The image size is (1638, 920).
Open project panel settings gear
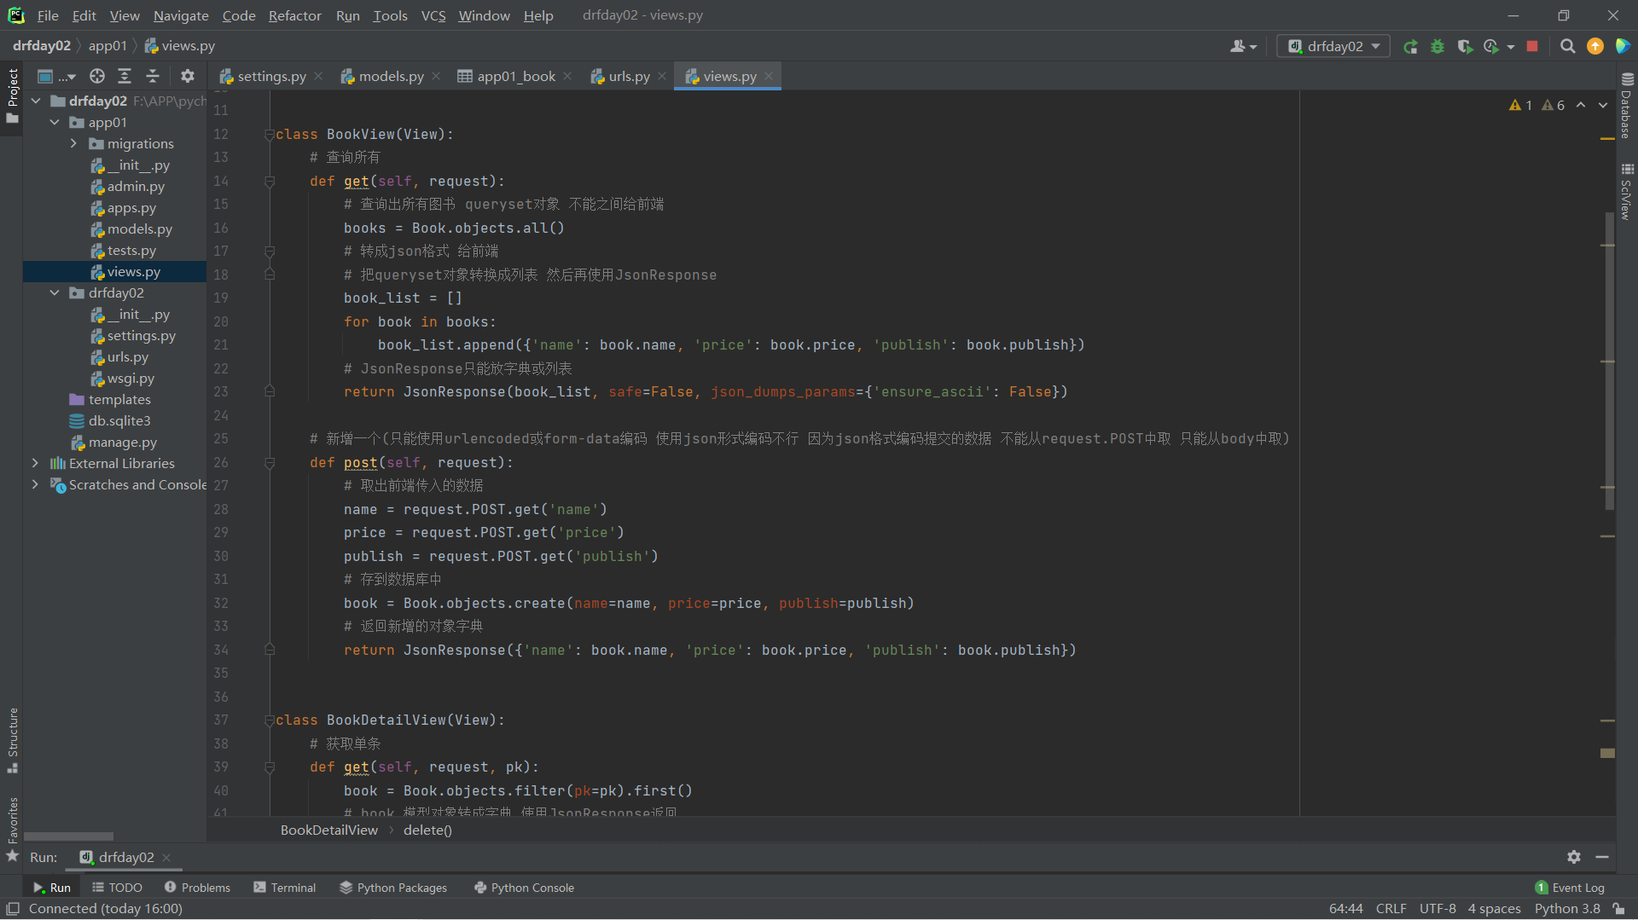188,77
